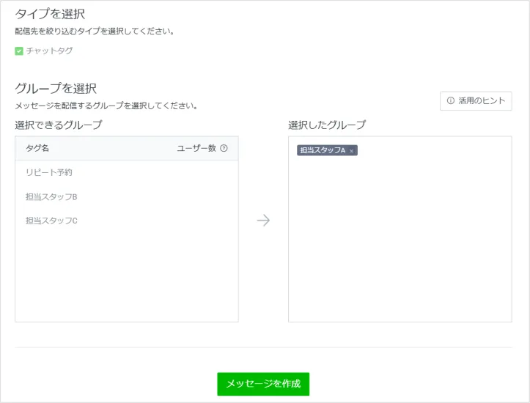Remove 担当スタッフA tag with x icon
The height and width of the screenshot is (403, 530).
tap(352, 151)
